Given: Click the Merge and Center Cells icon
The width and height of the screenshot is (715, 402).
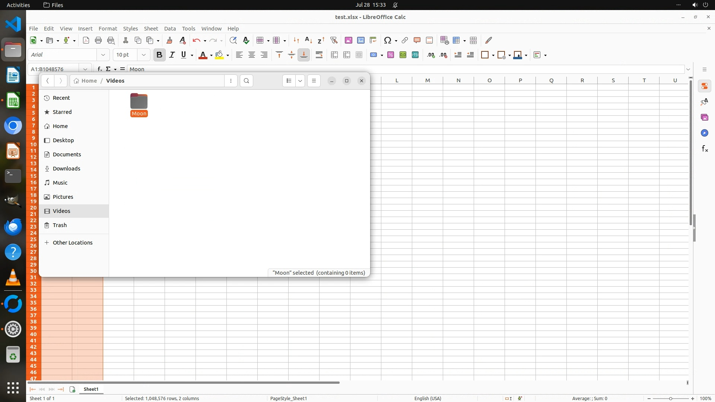Looking at the screenshot, I should pos(334,55).
